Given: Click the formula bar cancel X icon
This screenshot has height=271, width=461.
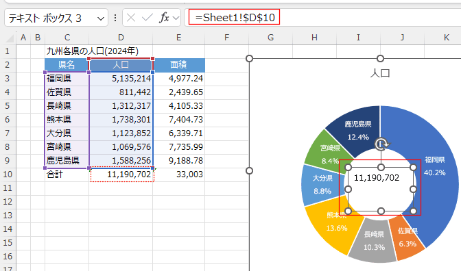Looking at the screenshot, I should [131, 18].
